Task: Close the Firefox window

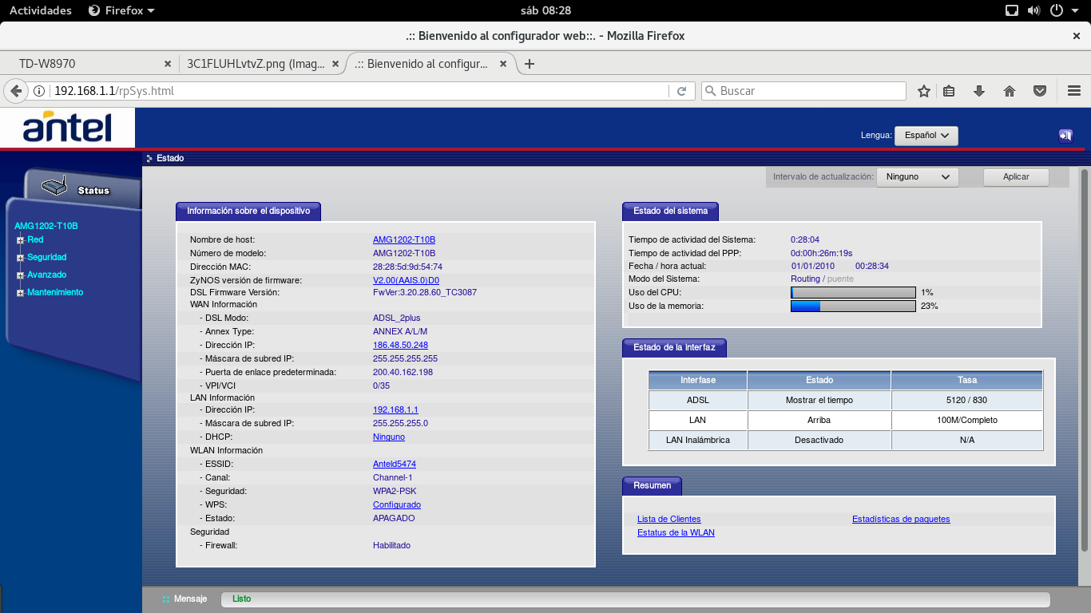Action: tap(1077, 36)
